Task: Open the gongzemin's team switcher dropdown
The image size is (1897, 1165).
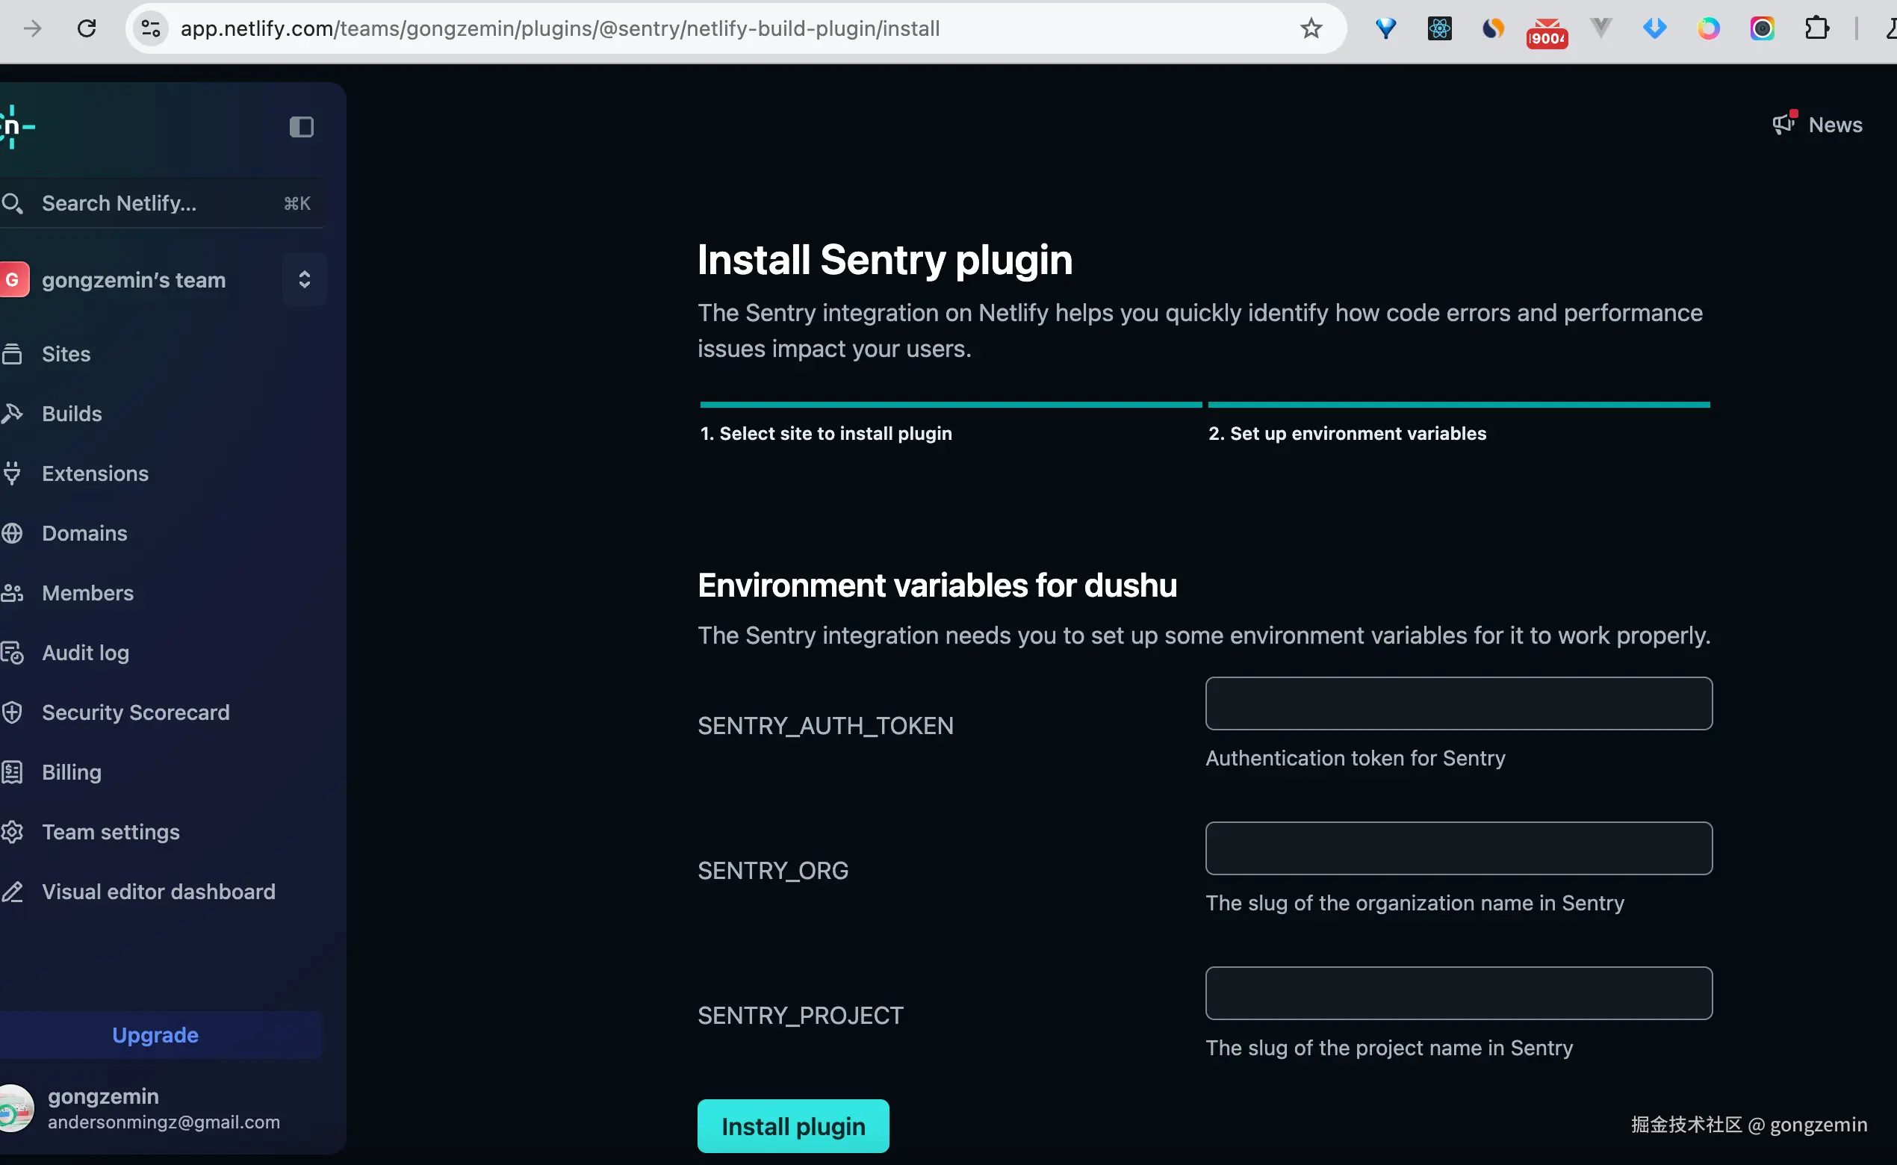Action: click(x=305, y=279)
